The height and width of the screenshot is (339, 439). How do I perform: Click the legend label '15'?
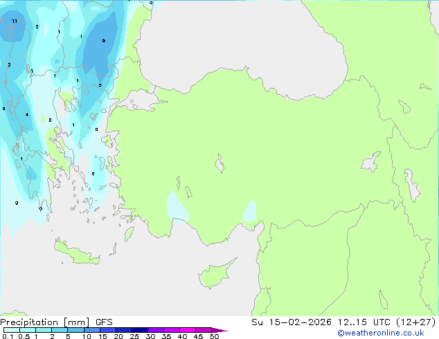click(102, 336)
